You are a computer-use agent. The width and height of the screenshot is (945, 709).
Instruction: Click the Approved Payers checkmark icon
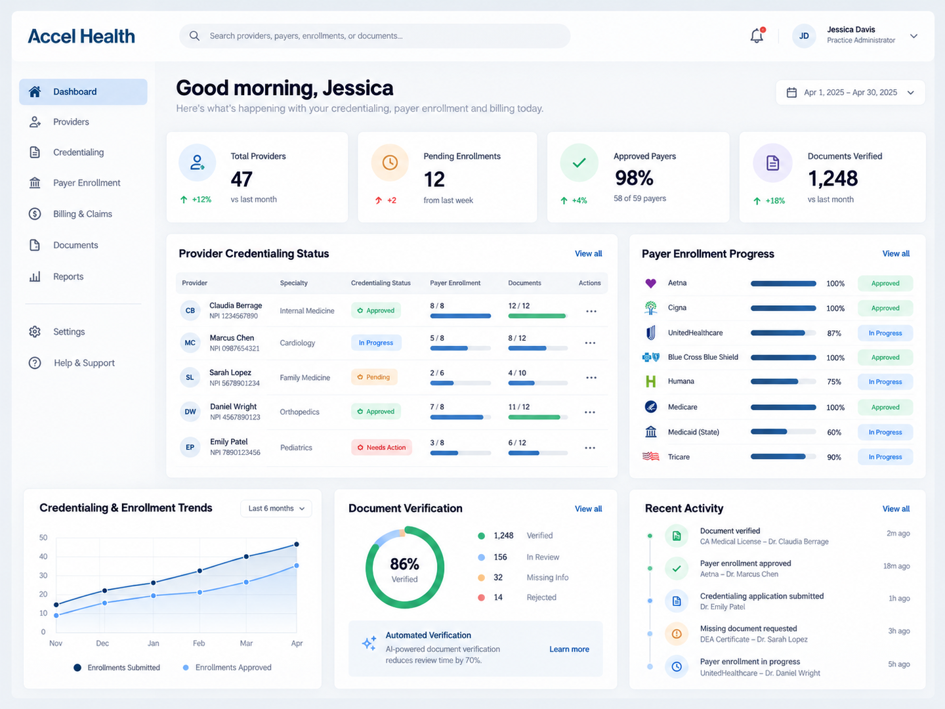[579, 163]
